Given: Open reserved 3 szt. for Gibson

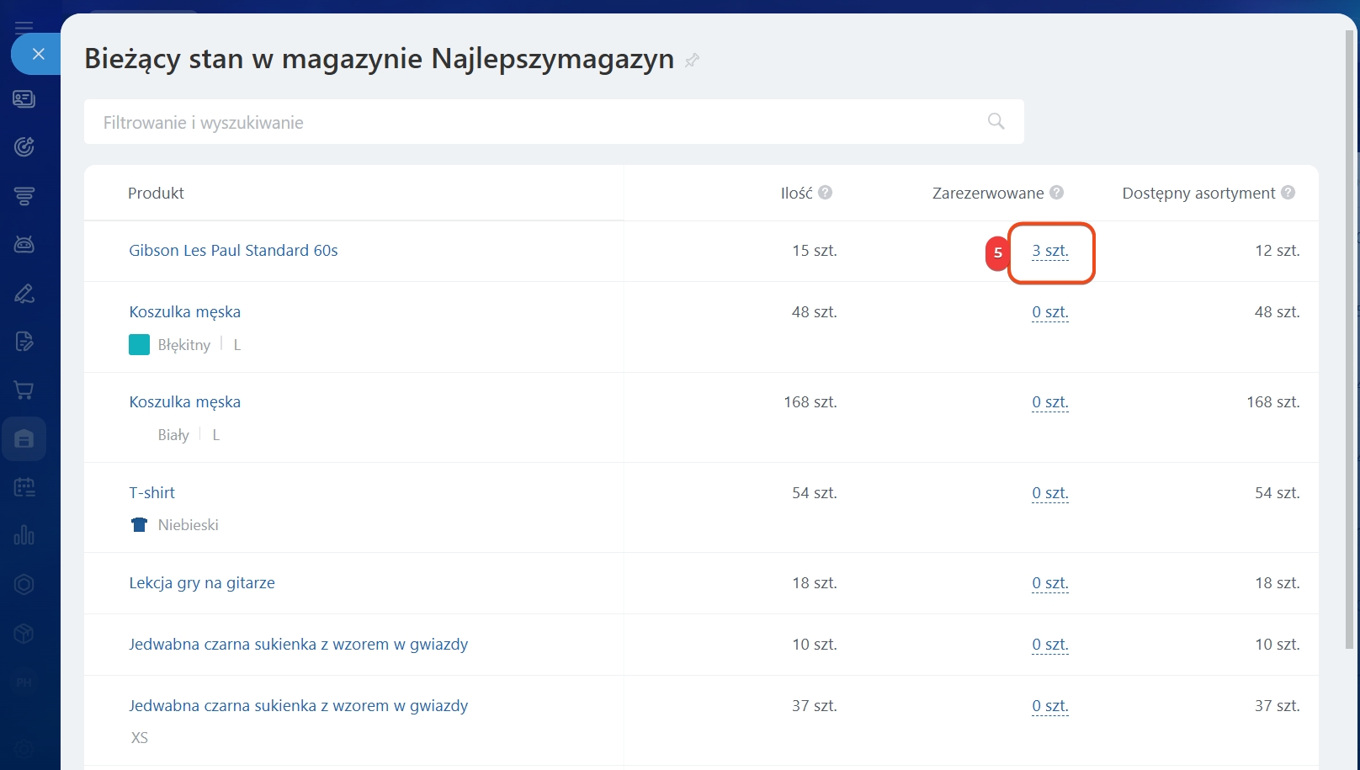Looking at the screenshot, I should [1049, 251].
